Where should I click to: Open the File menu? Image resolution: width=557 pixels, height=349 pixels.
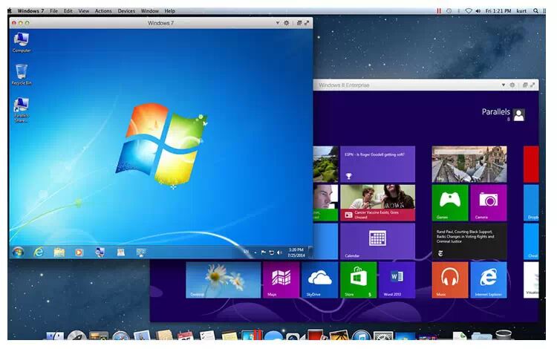[53, 11]
